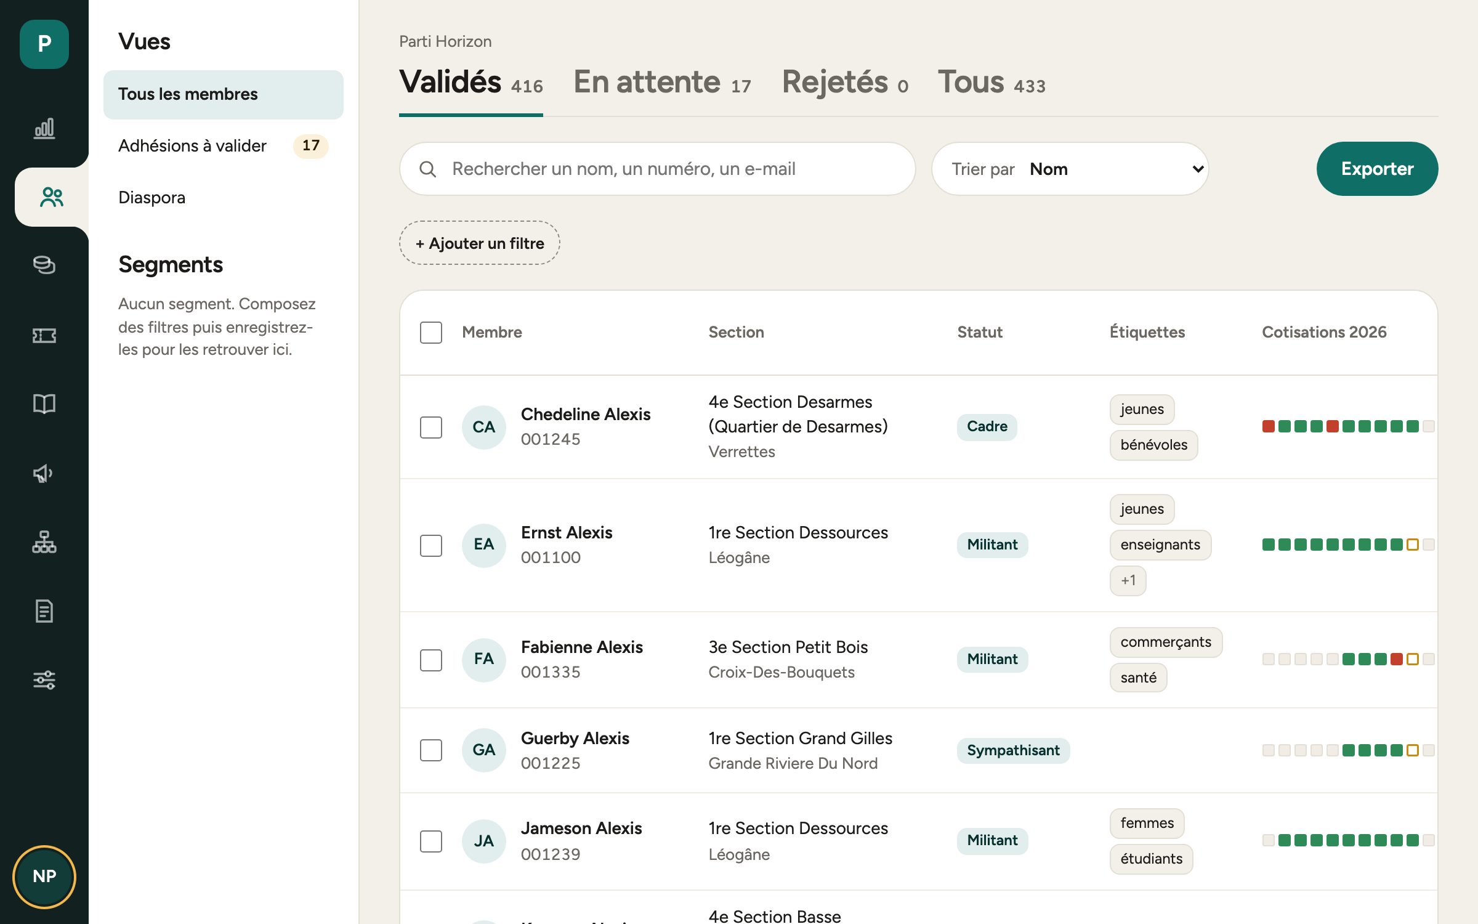1478x924 pixels.
Task: Expand the +1 tags chip for Ernst Alexis
Action: [x=1128, y=580]
